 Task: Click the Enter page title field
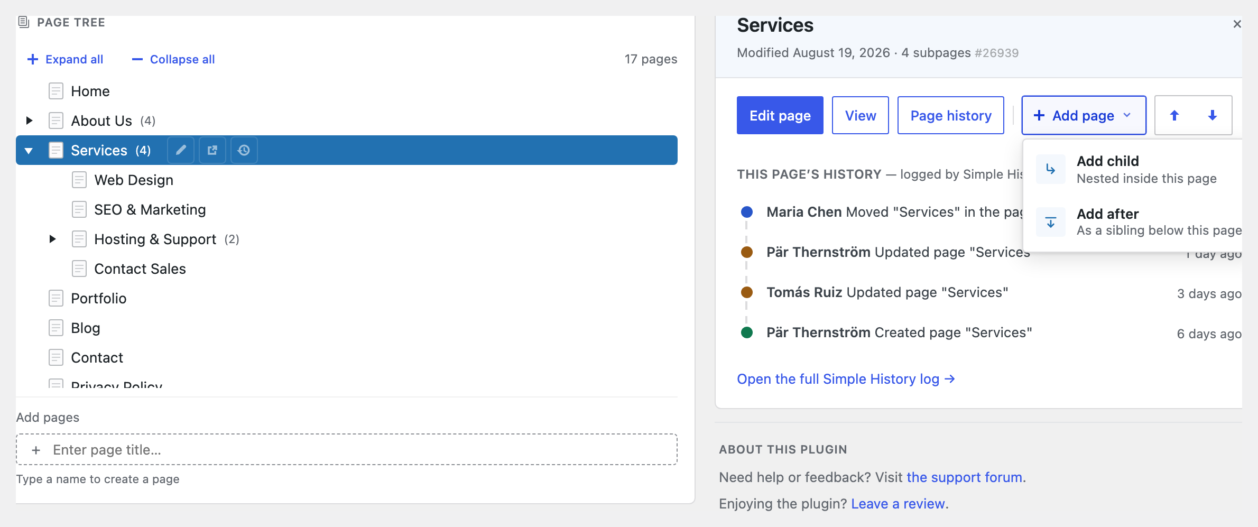tap(347, 449)
